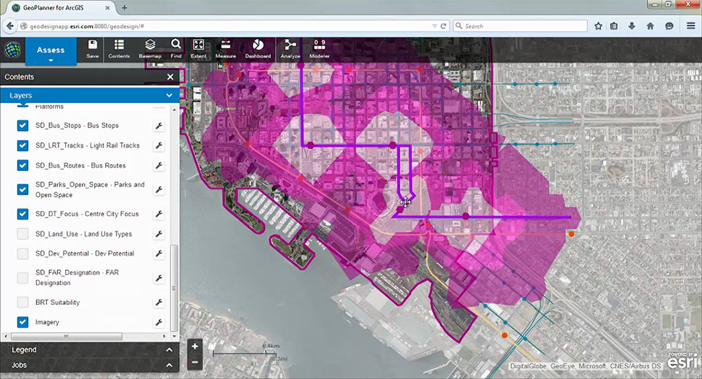The height and width of the screenshot is (379, 702).
Task: Open the Analyze tools
Action: [x=290, y=49]
